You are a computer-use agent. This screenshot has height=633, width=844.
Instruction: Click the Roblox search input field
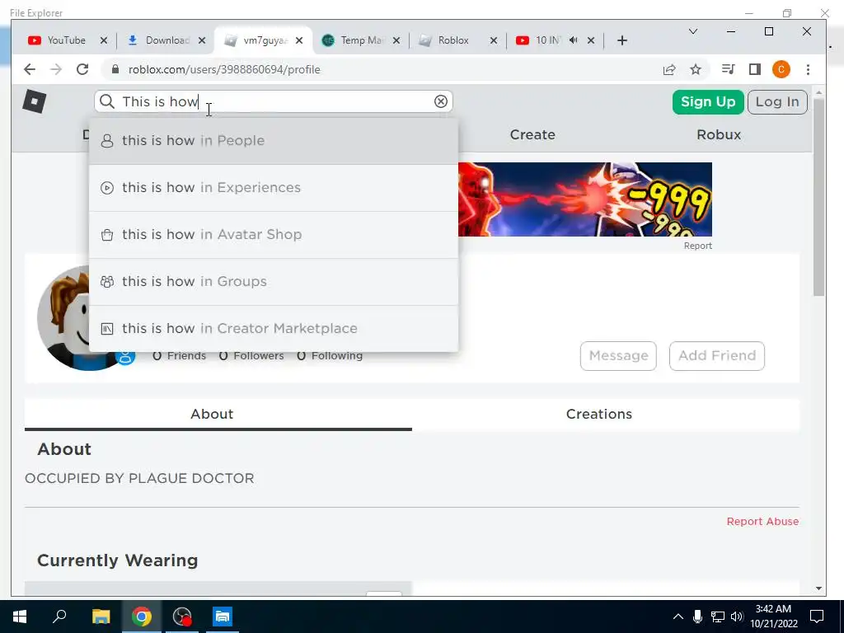[274, 101]
